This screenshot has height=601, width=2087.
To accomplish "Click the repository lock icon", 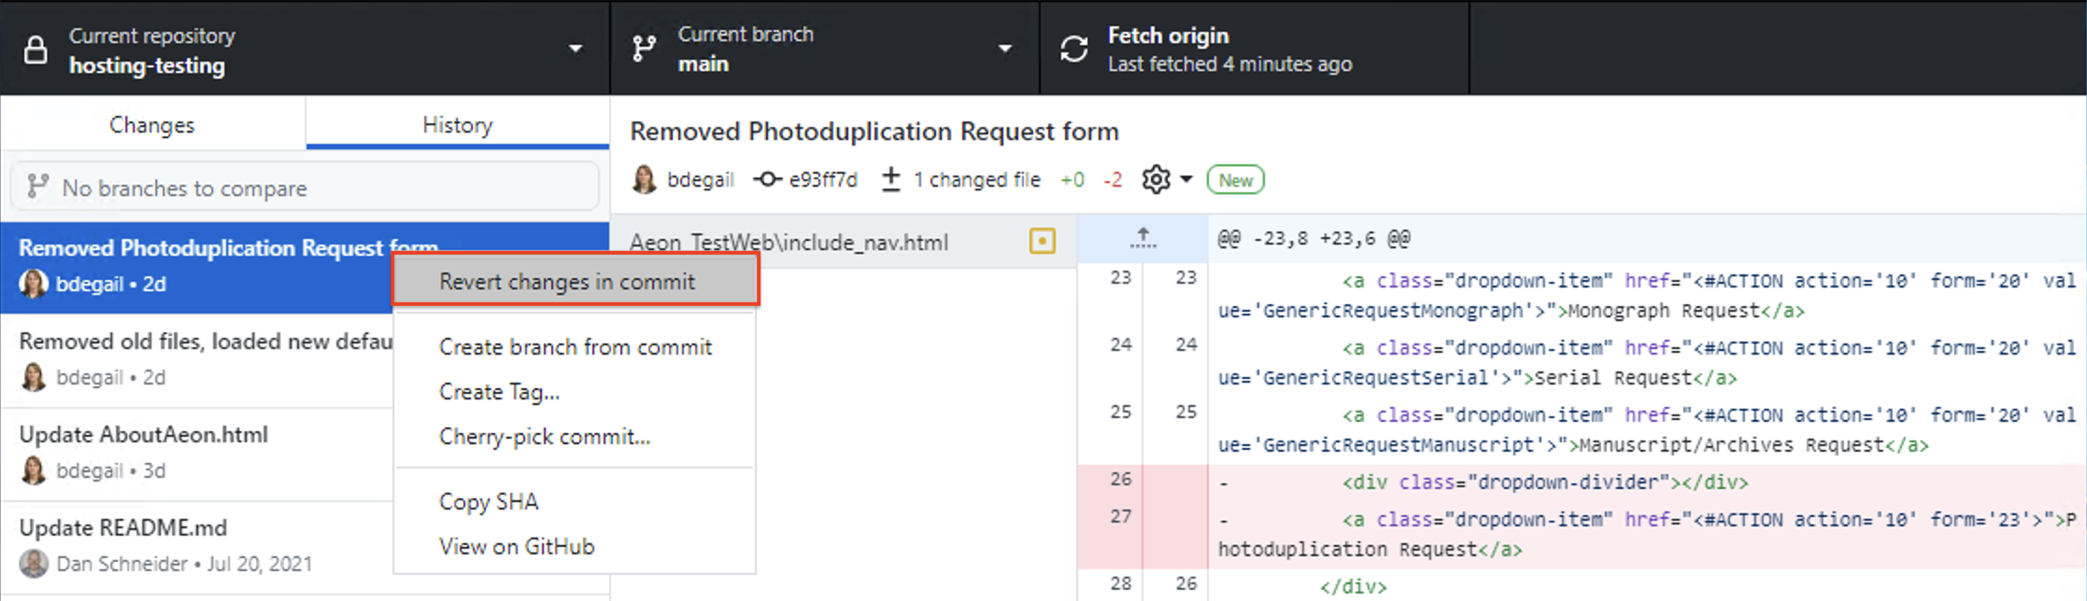I will point(35,49).
